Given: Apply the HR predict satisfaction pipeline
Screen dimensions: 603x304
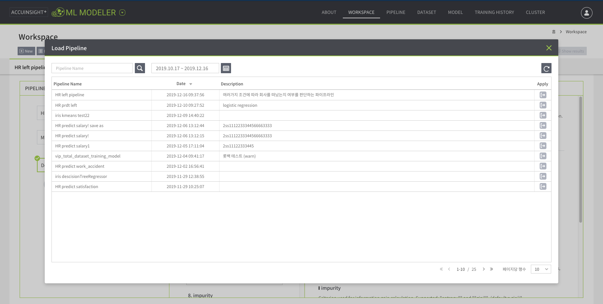Looking at the screenshot, I should (x=543, y=186).
